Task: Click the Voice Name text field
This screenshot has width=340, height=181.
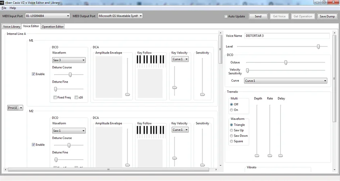Action: click(287, 36)
